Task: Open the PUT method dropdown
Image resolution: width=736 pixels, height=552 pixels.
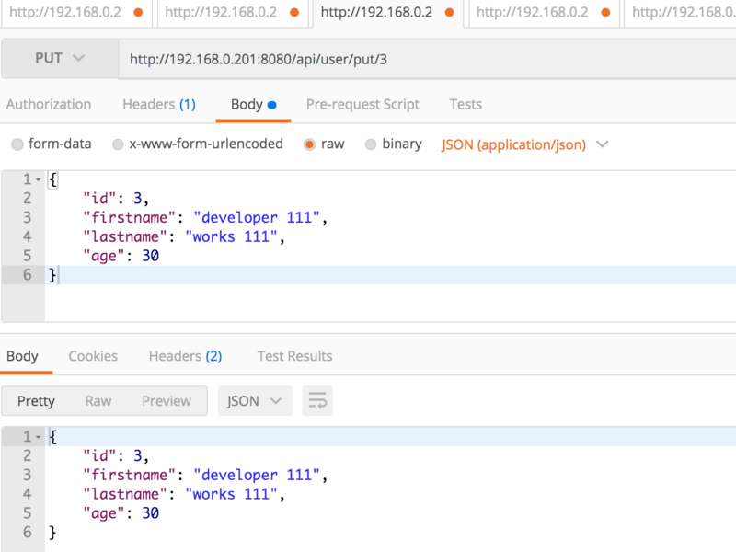Action: click(59, 57)
